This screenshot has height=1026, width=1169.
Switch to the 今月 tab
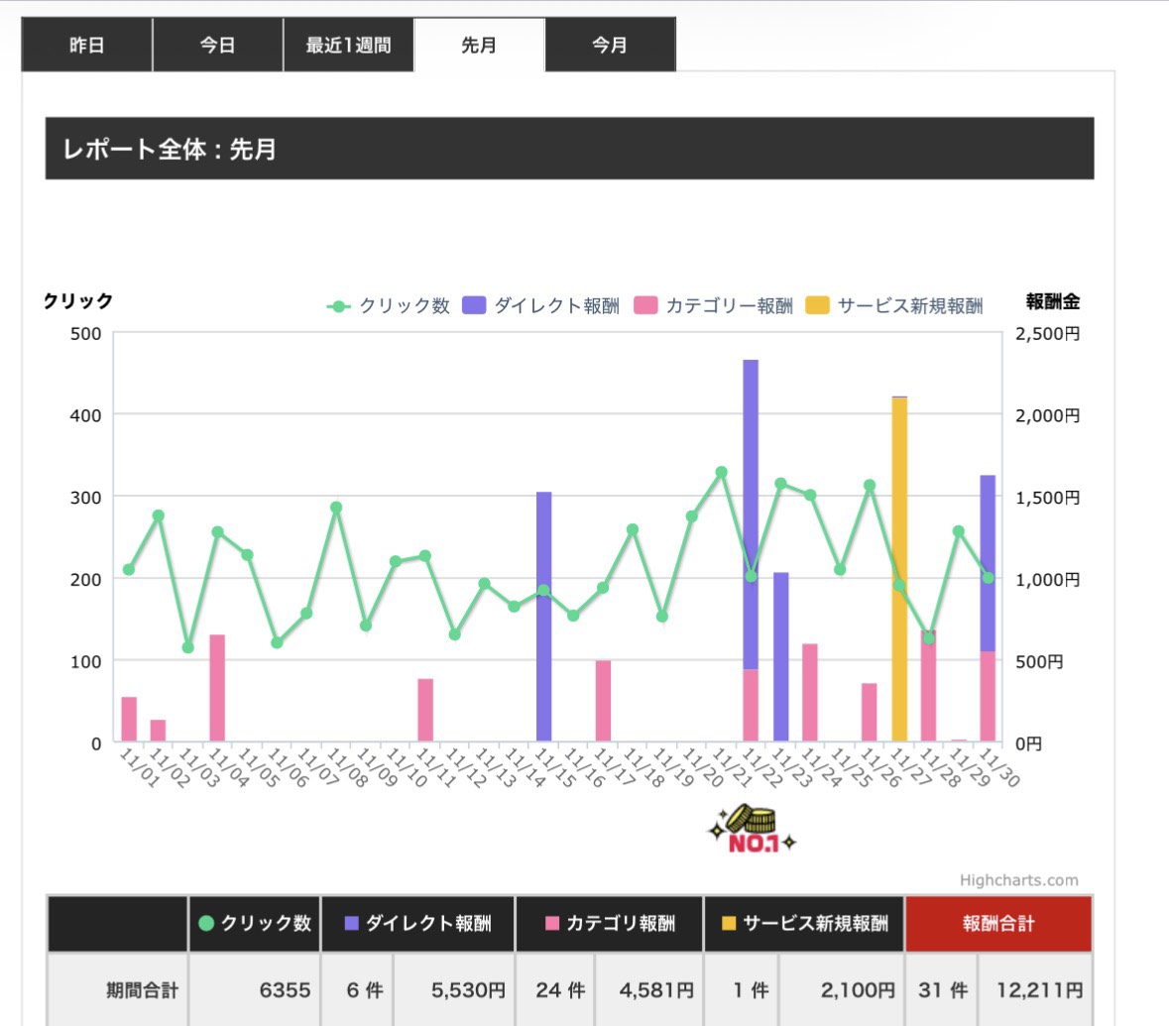(610, 45)
